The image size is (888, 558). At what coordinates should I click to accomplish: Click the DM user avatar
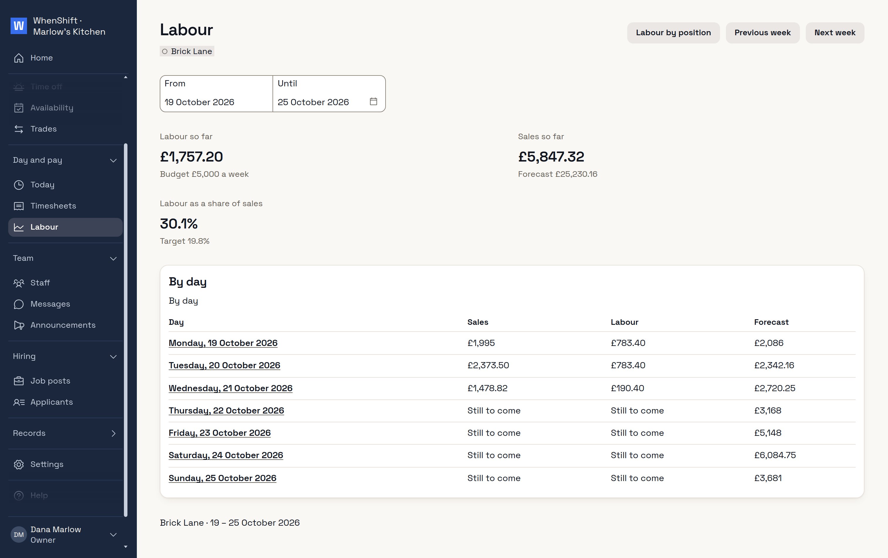click(18, 535)
